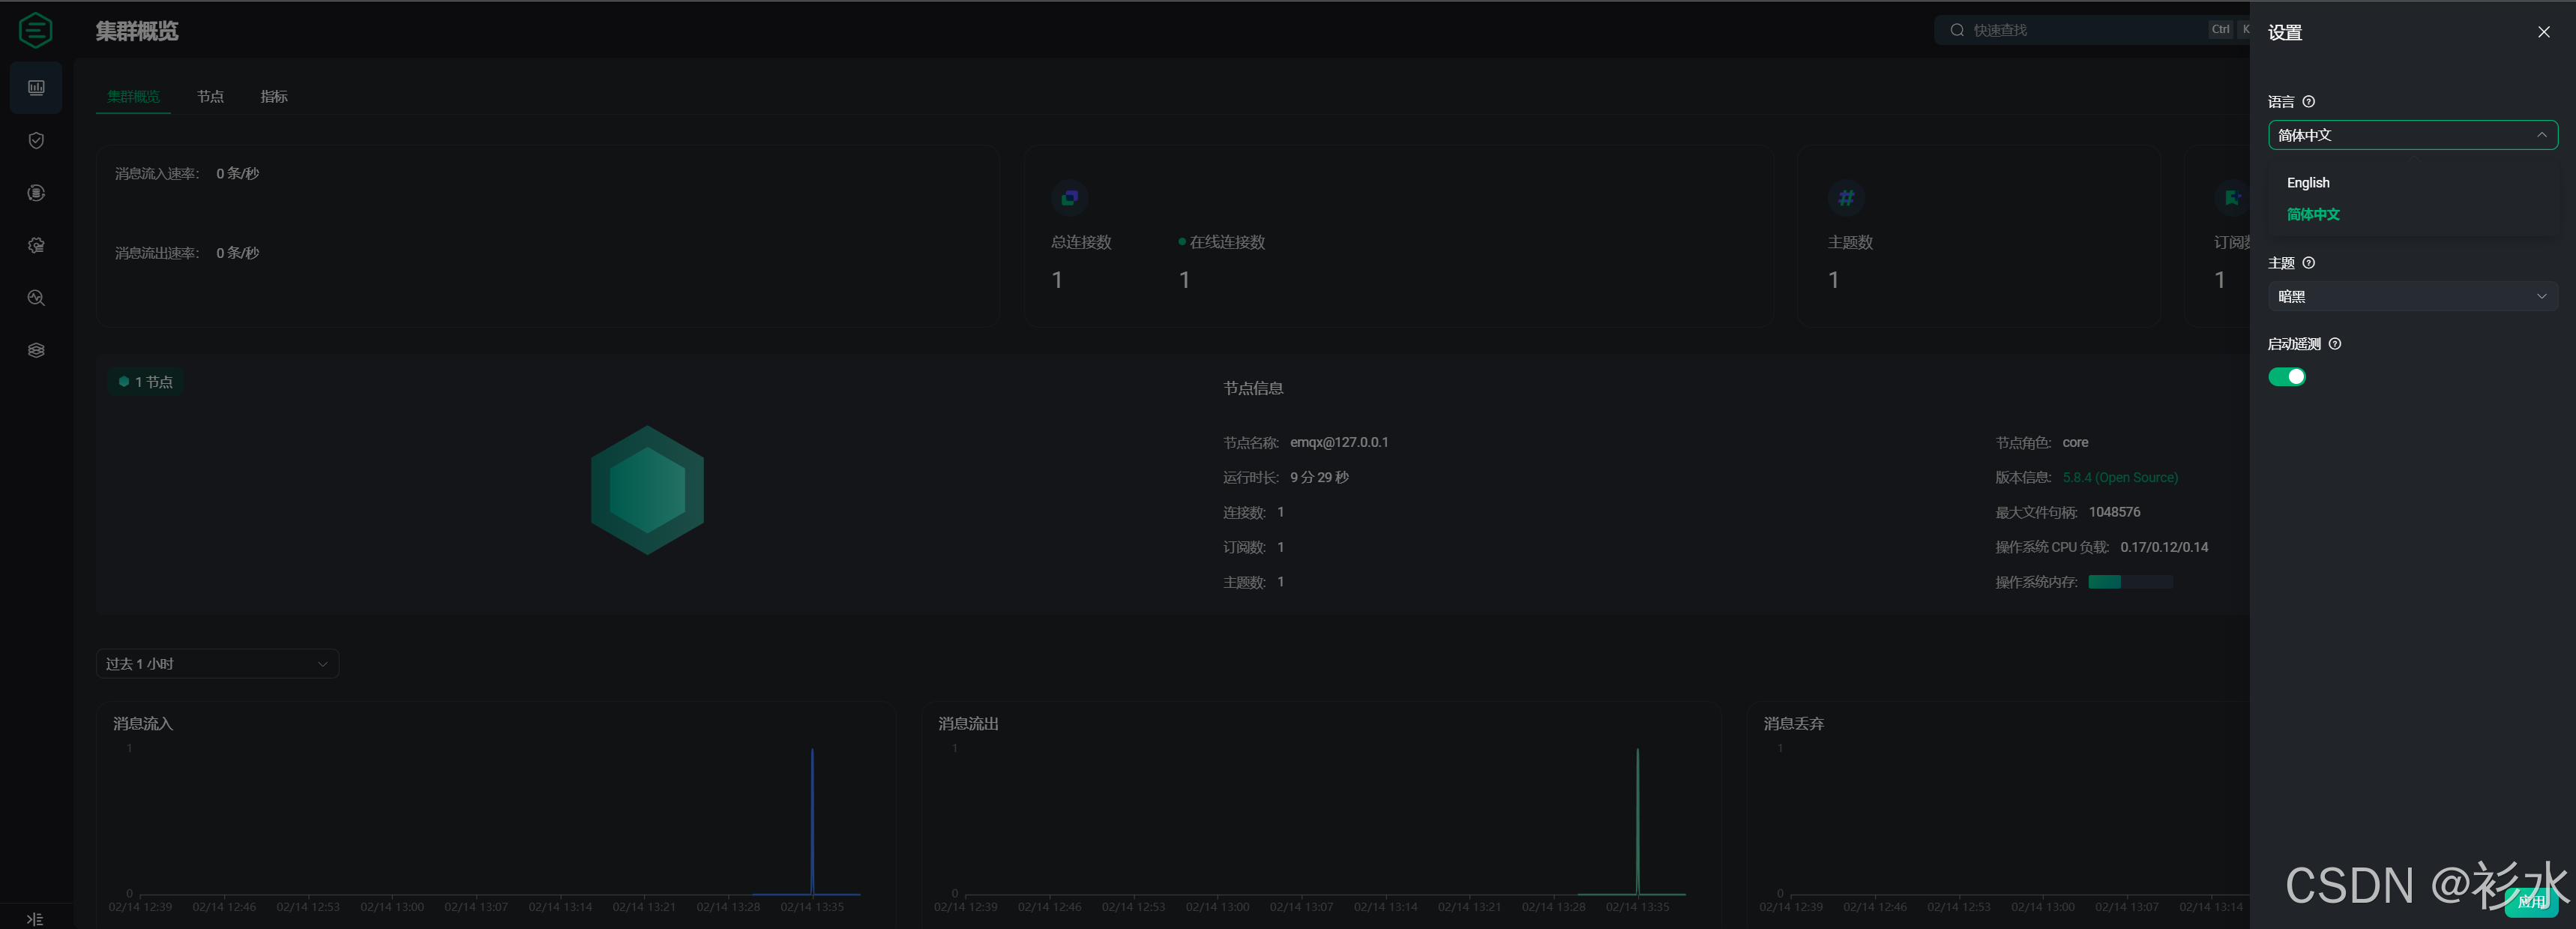Collapse the sidebar menu icon
The height and width of the screenshot is (929, 2576).
tap(34, 918)
